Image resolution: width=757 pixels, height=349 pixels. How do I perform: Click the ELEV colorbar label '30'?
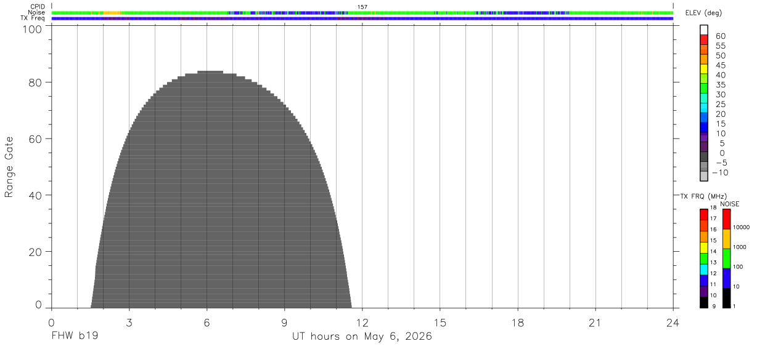click(721, 94)
